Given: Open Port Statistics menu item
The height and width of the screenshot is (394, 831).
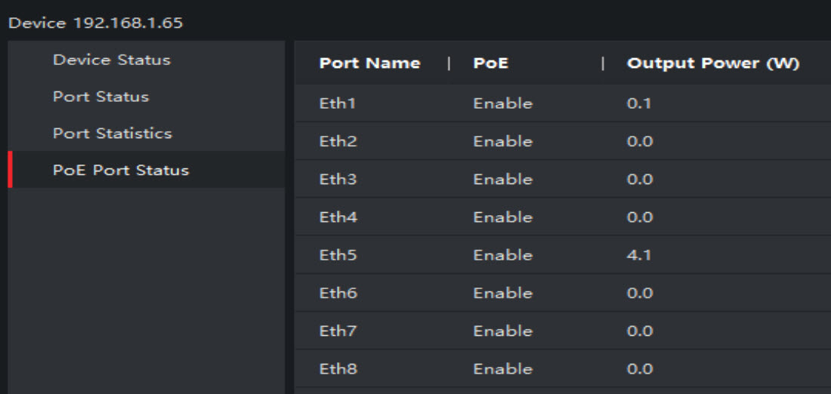Looking at the screenshot, I should click(113, 134).
